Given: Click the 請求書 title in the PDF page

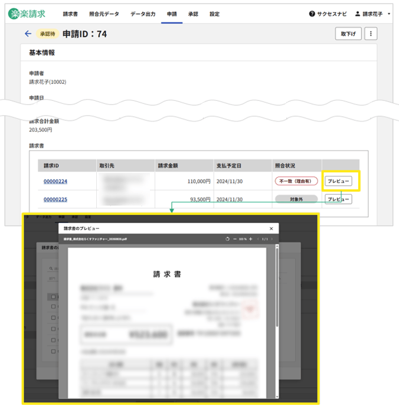Looking at the screenshot, I should click(167, 274).
